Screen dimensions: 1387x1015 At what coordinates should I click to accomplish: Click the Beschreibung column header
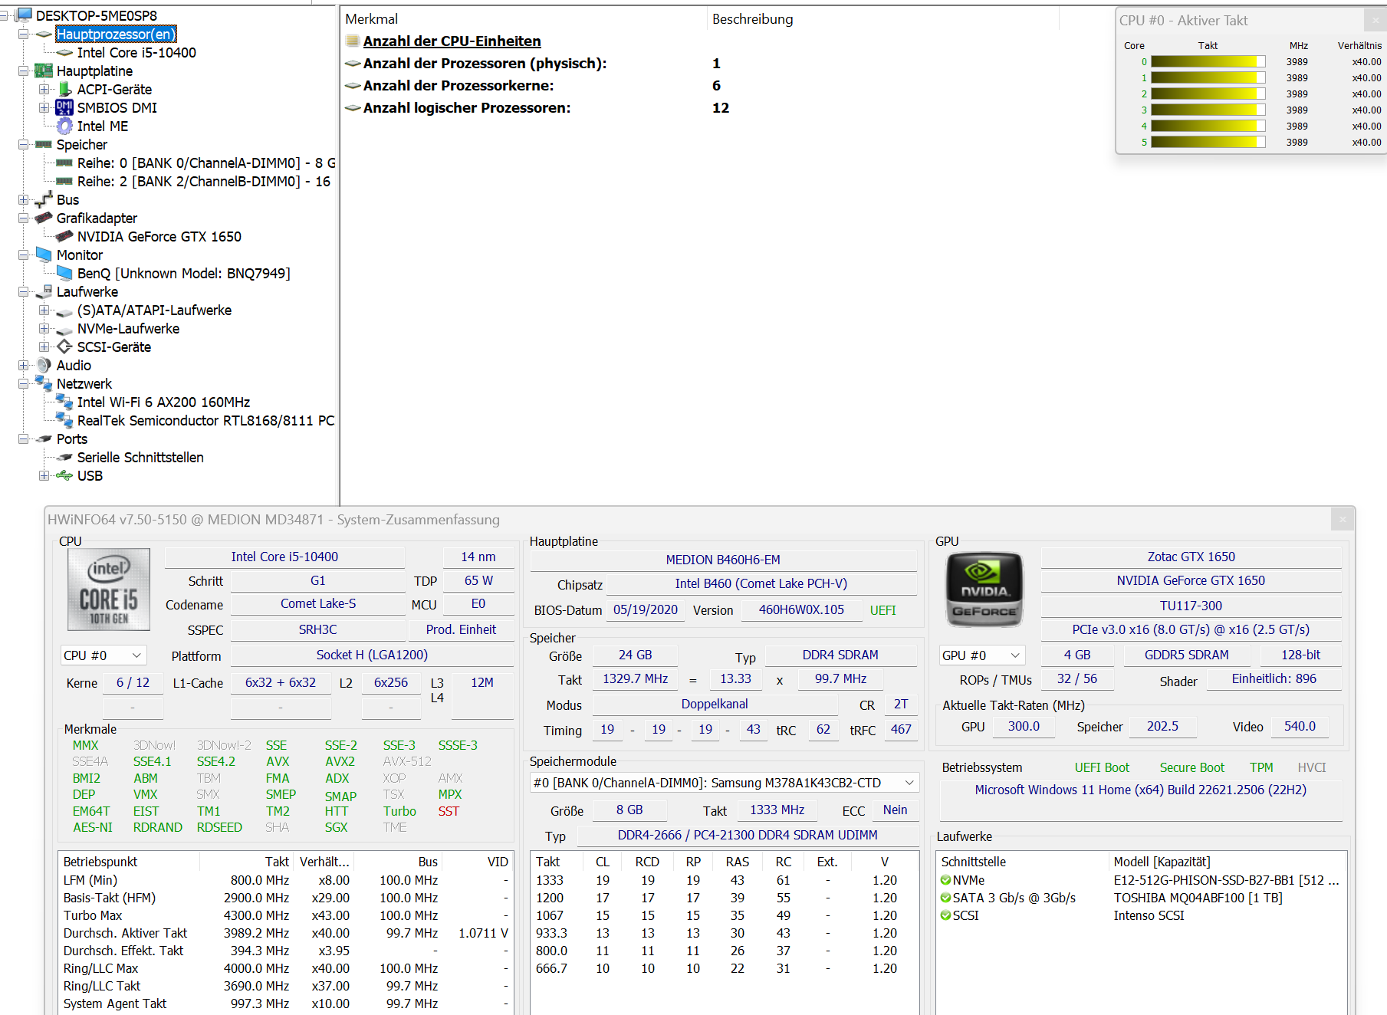coord(882,19)
